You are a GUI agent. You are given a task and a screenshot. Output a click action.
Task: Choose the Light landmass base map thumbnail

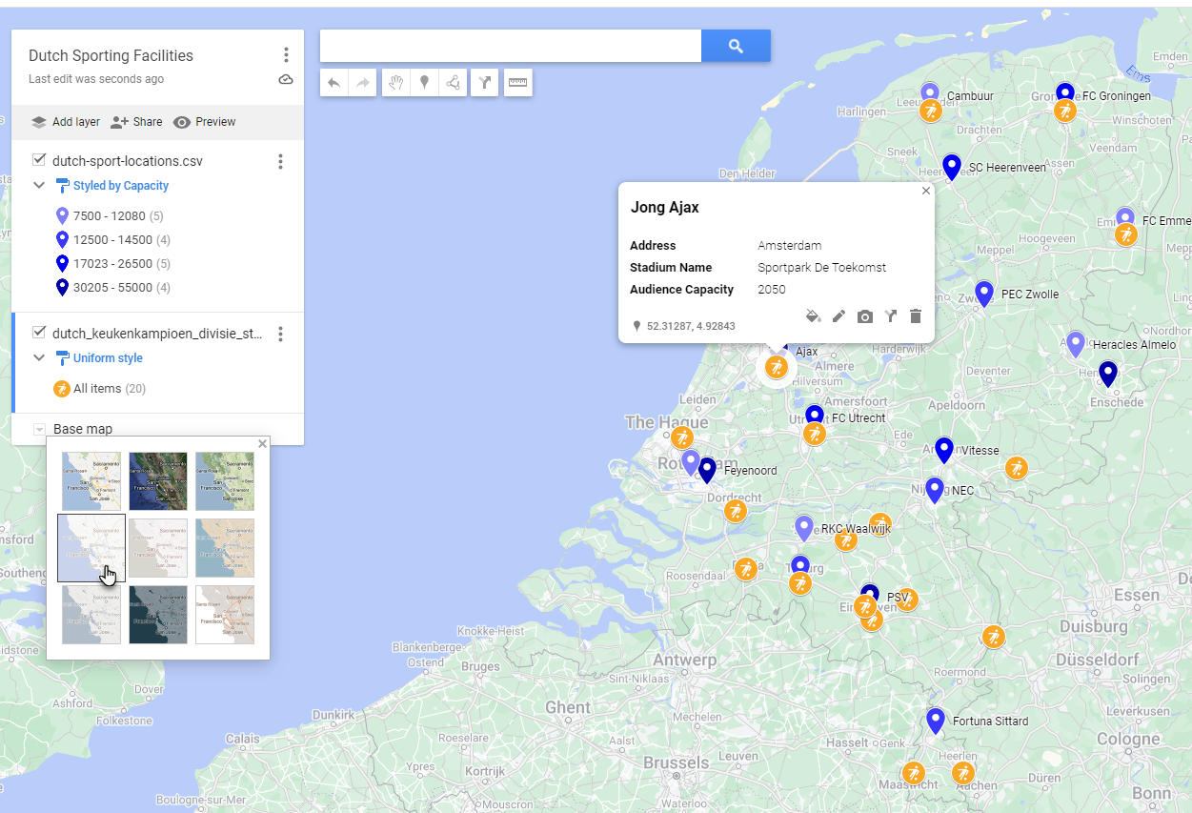(91, 615)
